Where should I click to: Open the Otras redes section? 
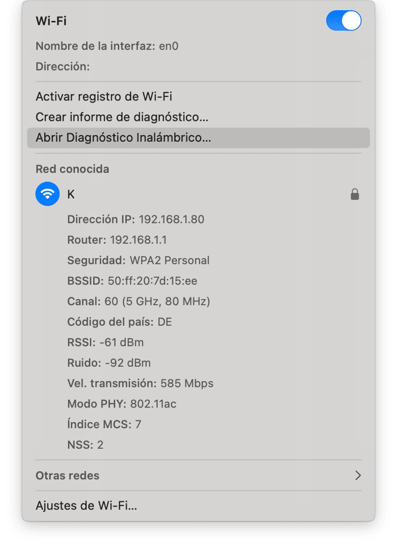pos(198,475)
